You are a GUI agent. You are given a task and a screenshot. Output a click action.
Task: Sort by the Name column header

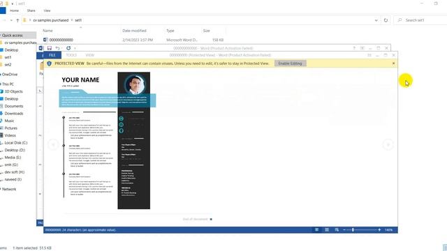coord(47,31)
